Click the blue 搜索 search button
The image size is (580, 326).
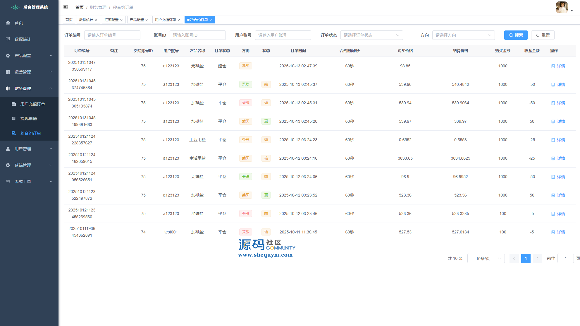(x=516, y=35)
